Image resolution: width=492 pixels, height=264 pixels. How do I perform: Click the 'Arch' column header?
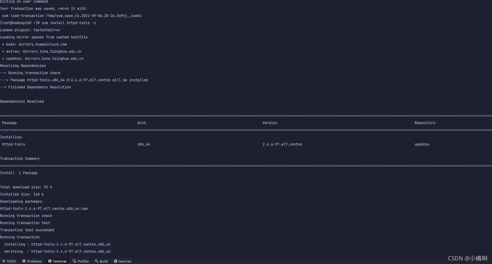(142, 123)
